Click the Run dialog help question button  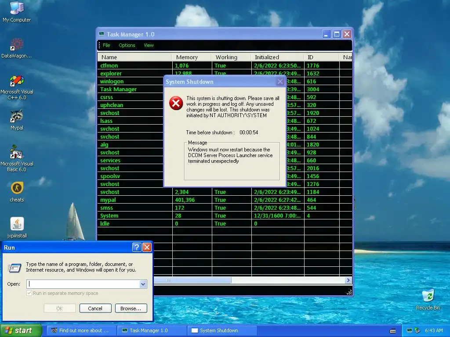pos(137,247)
